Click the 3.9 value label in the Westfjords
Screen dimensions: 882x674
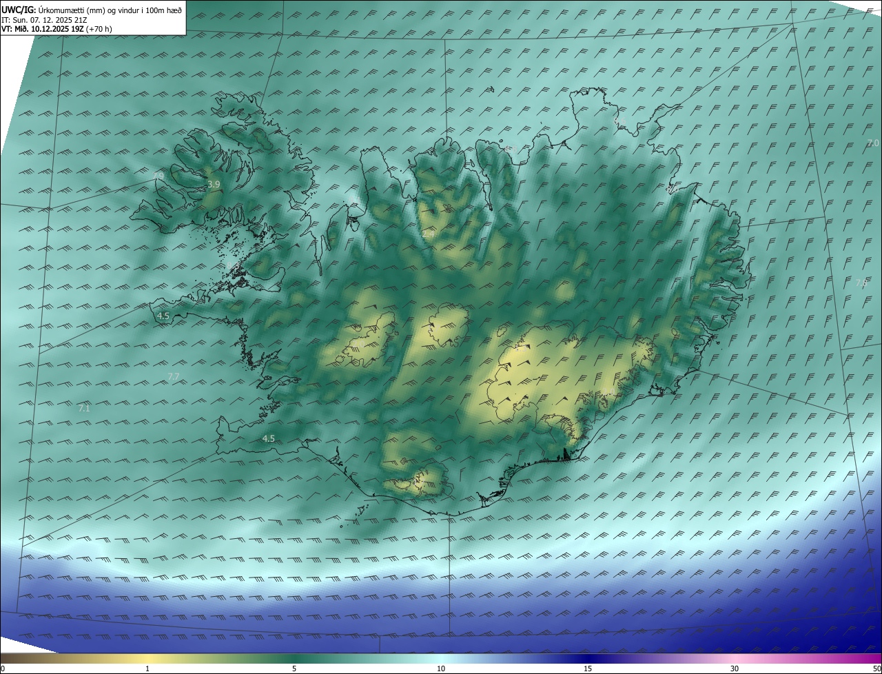coord(214,185)
